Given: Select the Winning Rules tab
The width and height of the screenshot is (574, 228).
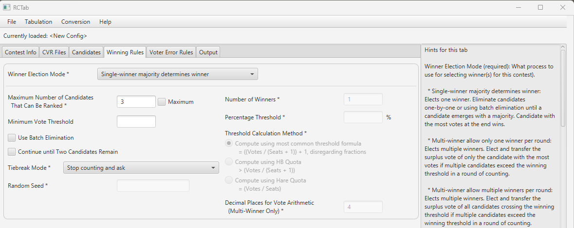Looking at the screenshot, I should click(x=125, y=52).
